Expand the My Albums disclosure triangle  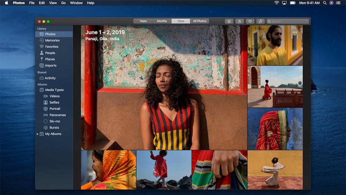tap(38, 134)
